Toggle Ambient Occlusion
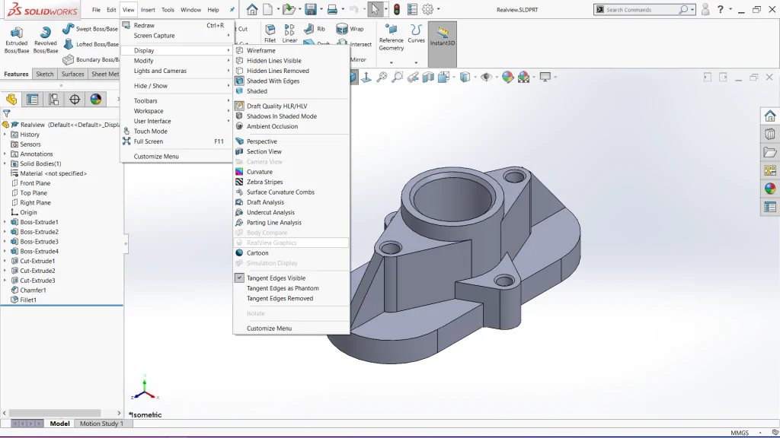This screenshot has width=780, height=438. (272, 126)
